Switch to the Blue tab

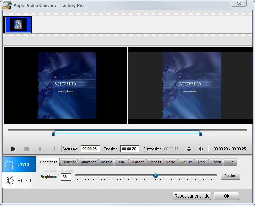point(230,162)
